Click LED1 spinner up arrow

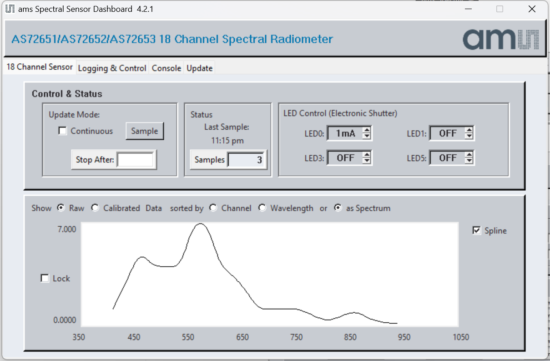[x=469, y=131]
